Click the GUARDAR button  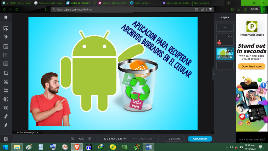(x=200, y=139)
